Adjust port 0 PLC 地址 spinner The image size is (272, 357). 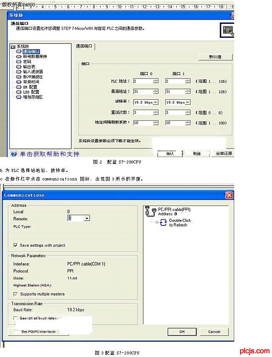click(156, 81)
